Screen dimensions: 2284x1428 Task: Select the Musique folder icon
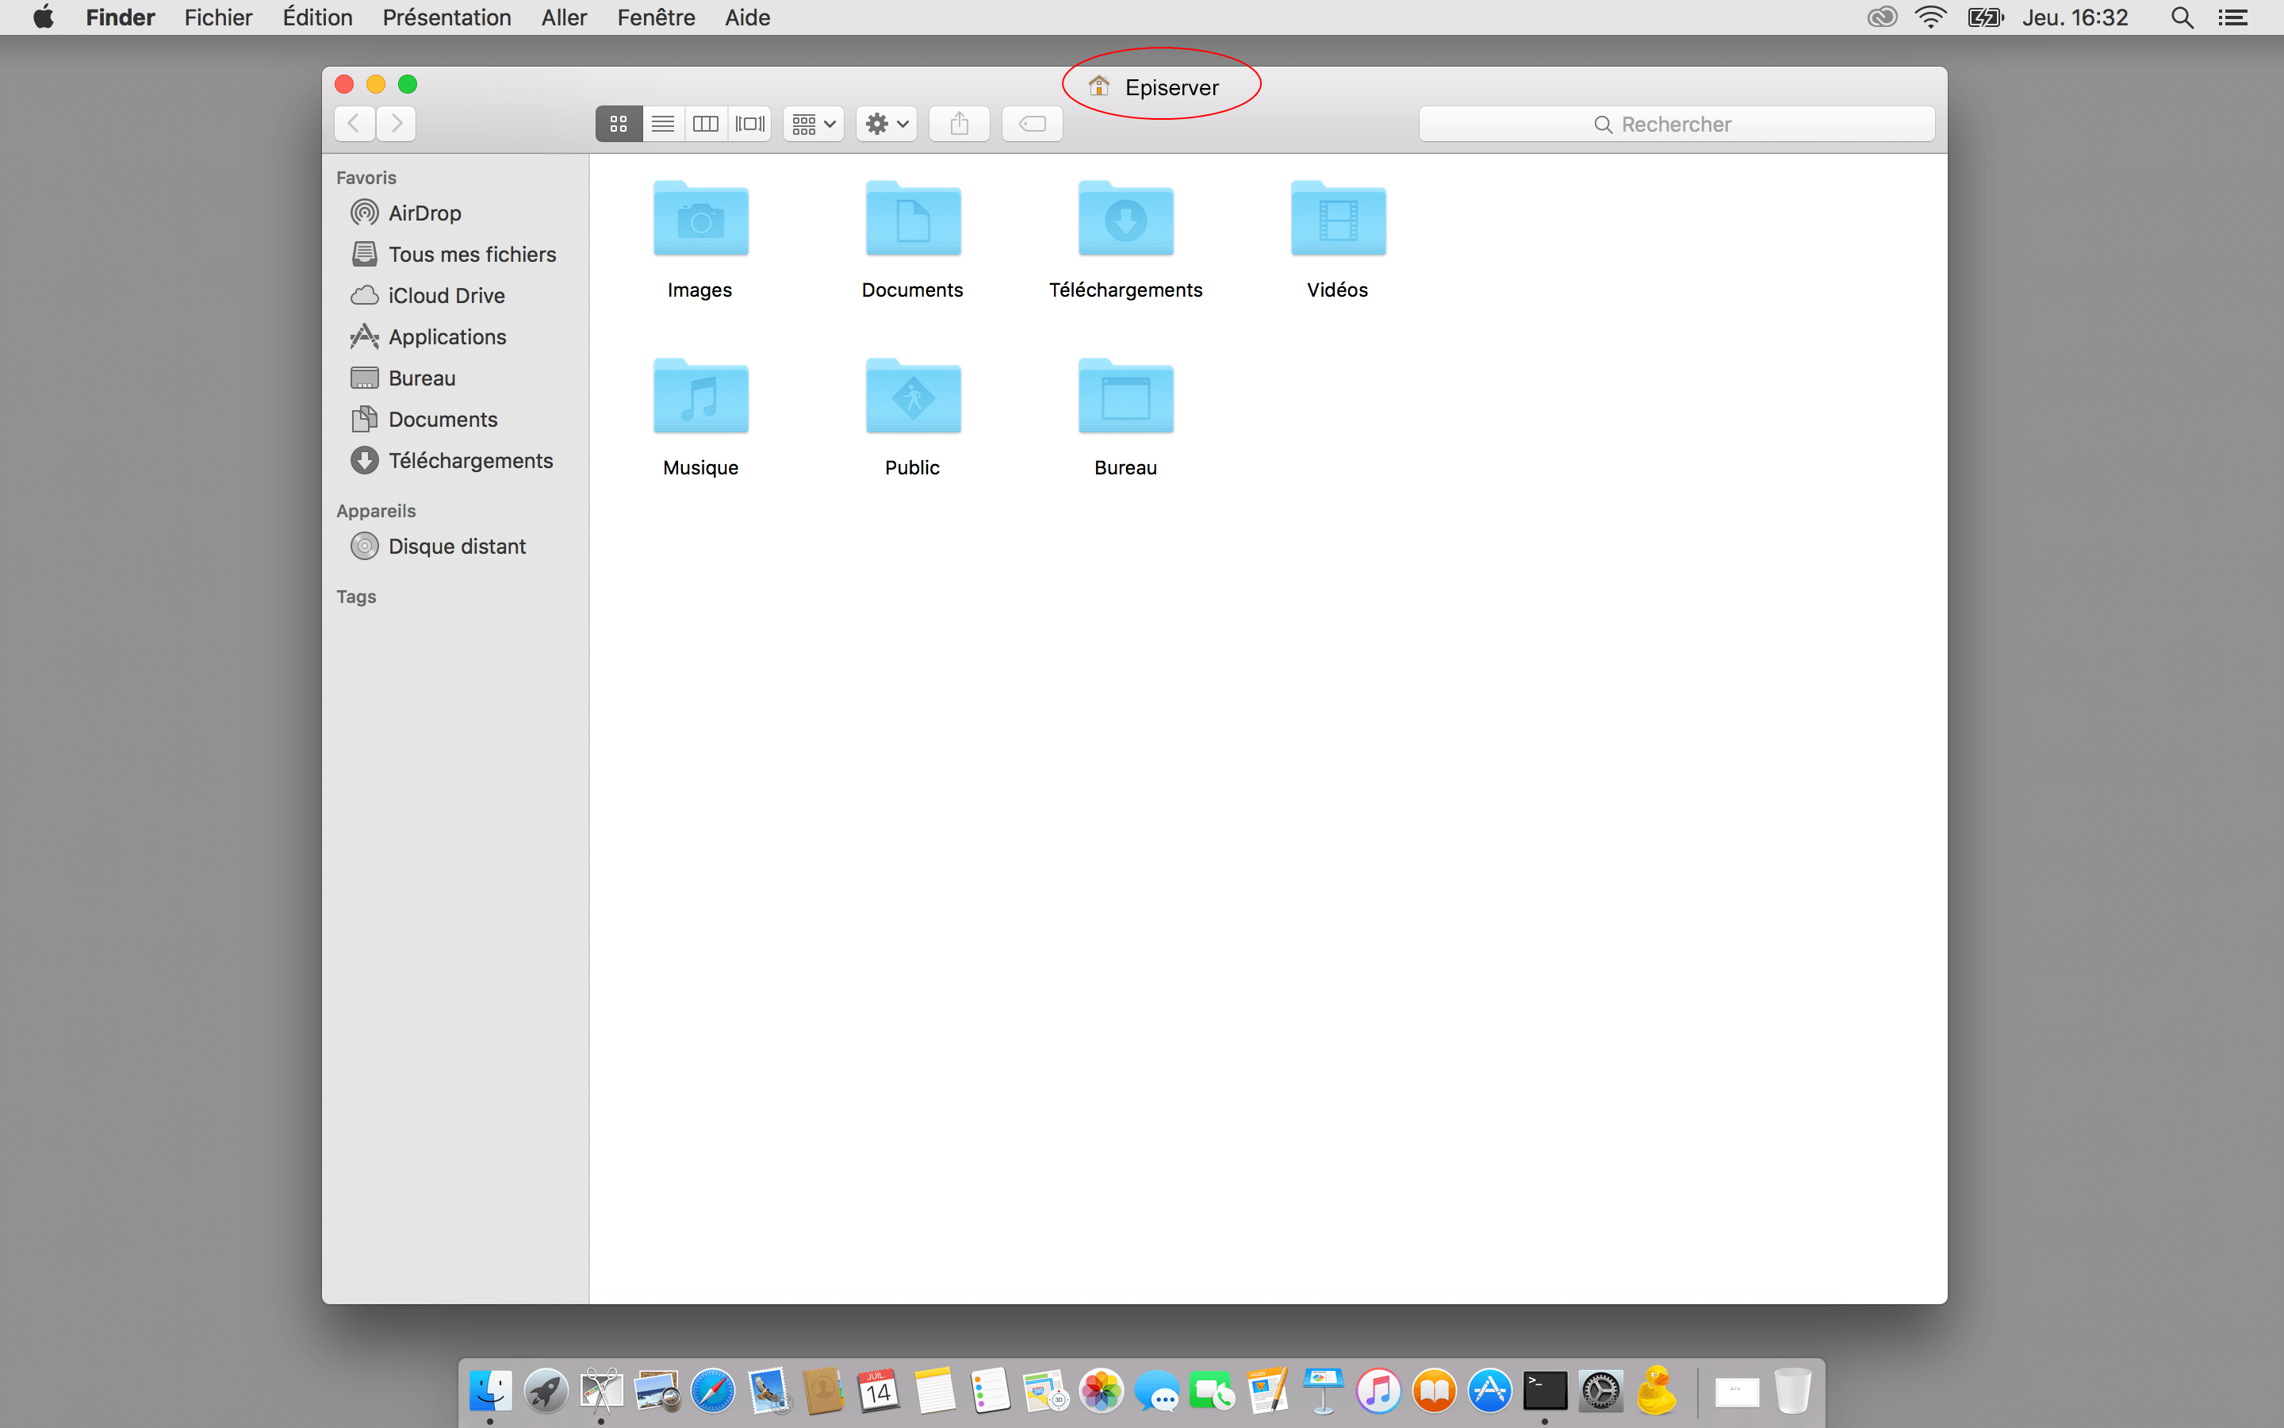[700, 397]
